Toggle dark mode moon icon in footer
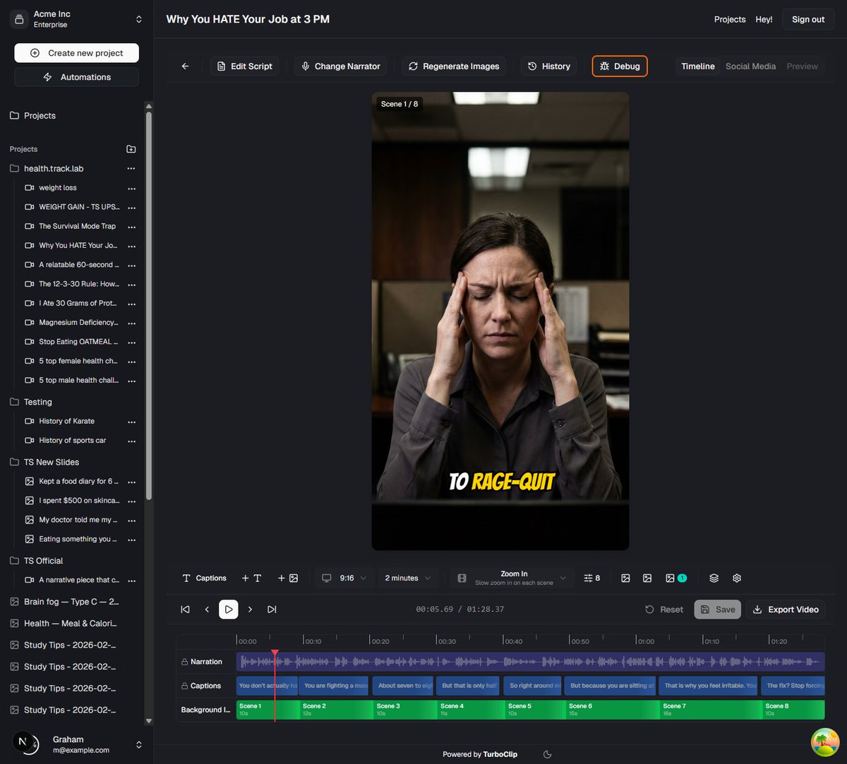The height and width of the screenshot is (764, 847). [x=547, y=754]
